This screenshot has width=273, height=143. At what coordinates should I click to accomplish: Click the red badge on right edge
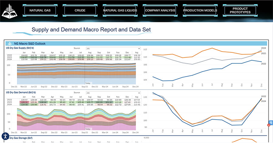pyautogui.click(x=269, y=125)
